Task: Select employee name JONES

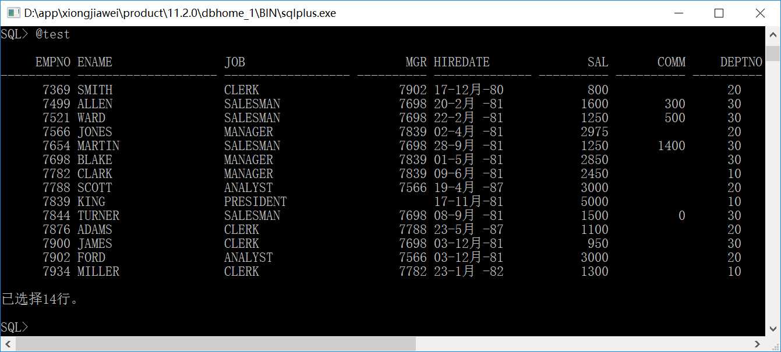Action: point(95,132)
